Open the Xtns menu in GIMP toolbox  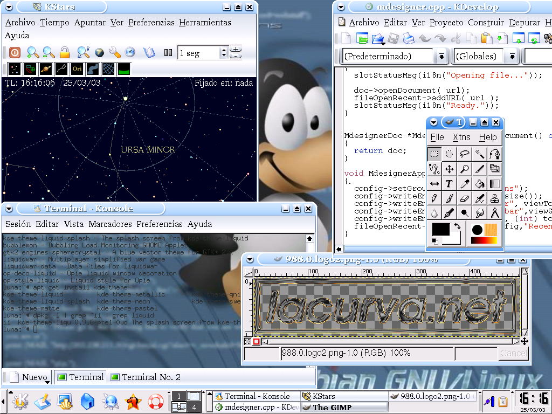(461, 137)
